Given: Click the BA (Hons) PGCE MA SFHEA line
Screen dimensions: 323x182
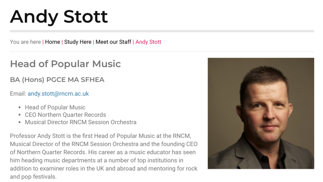Looking at the screenshot, I should 57,80.
